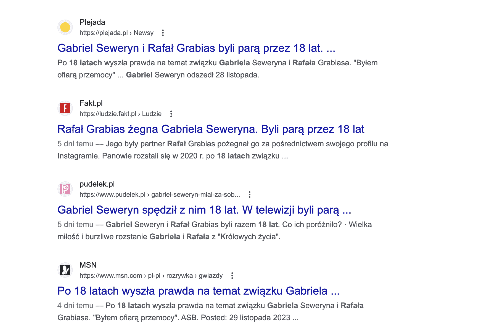
Task: Open three-dot menu beside the msn.com URL
Action: pos(232,276)
